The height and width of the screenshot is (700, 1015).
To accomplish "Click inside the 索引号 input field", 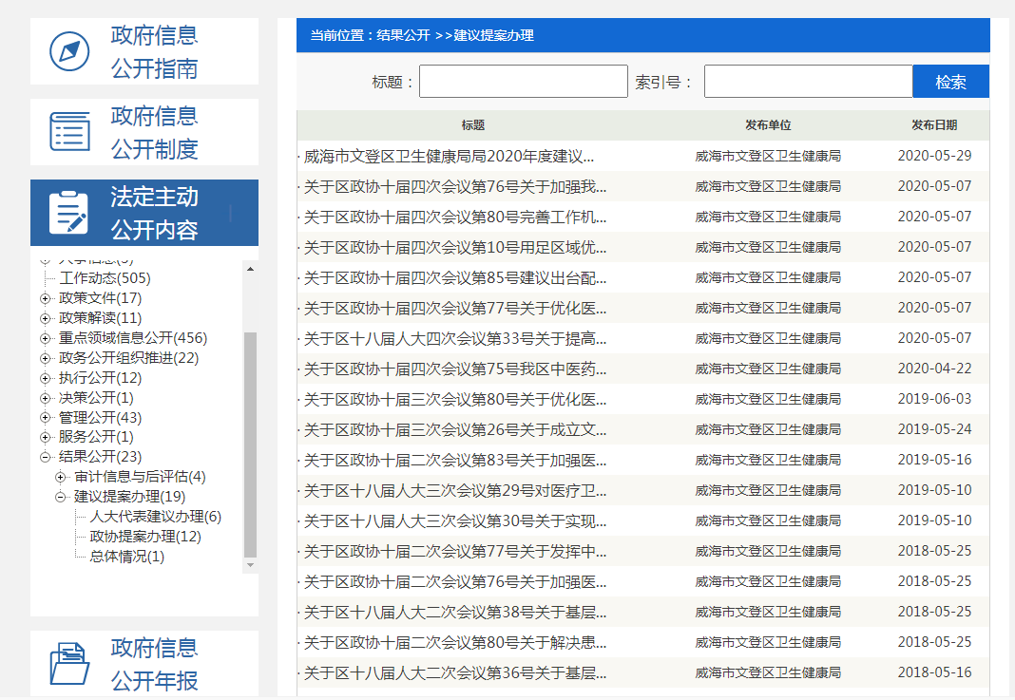I will (x=807, y=81).
